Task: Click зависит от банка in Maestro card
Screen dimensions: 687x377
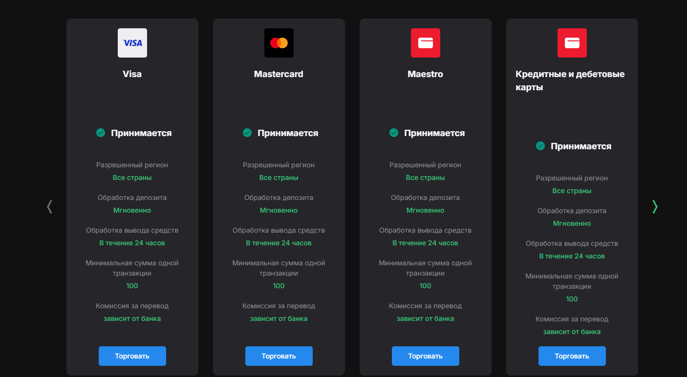Action: (426, 318)
